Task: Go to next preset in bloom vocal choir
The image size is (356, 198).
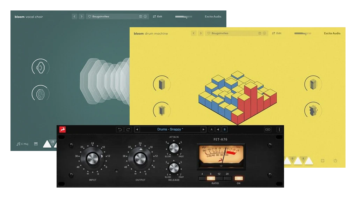Action: tap(81, 16)
